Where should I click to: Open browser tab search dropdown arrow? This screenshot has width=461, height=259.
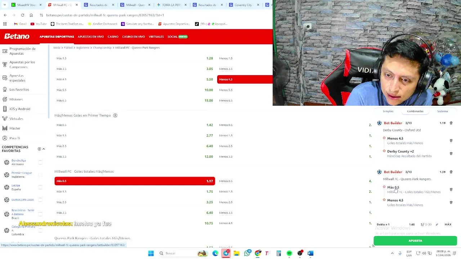point(4,5)
